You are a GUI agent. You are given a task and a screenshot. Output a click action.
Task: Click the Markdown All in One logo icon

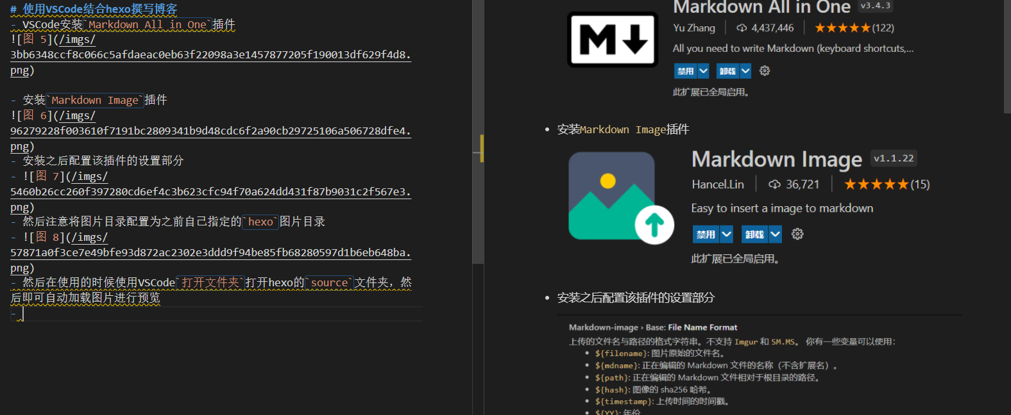pos(612,40)
